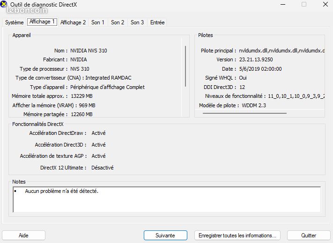The image size is (333, 243).
Task: Click the Aide button
Action: (x=23, y=236)
